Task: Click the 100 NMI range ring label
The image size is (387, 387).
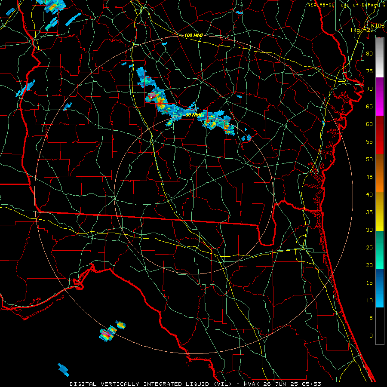Action: [193, 35]
